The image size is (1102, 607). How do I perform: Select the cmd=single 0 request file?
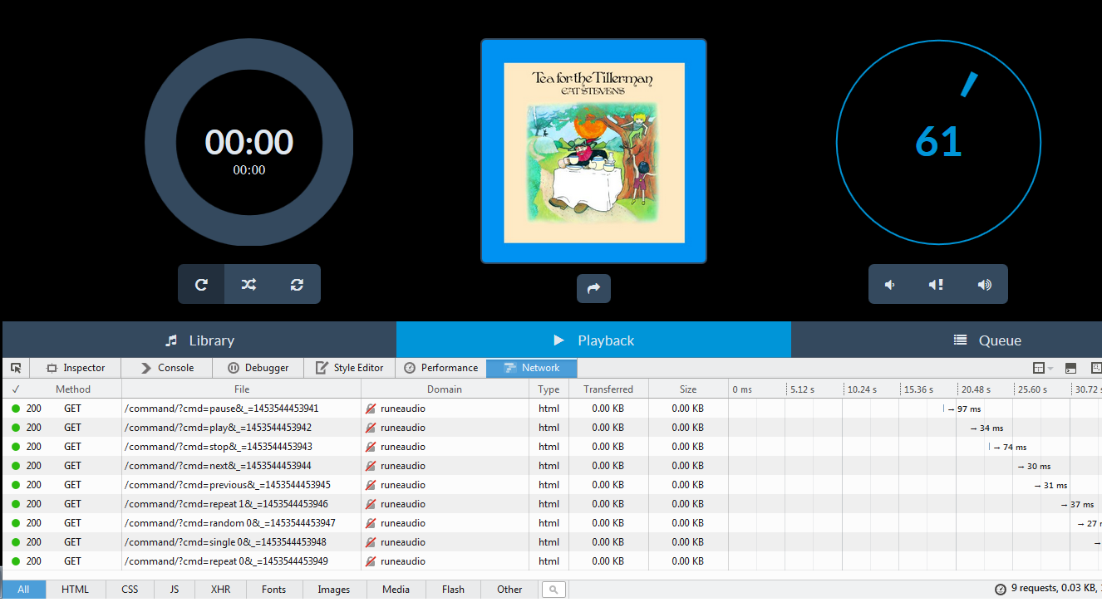tap(225, 542)
